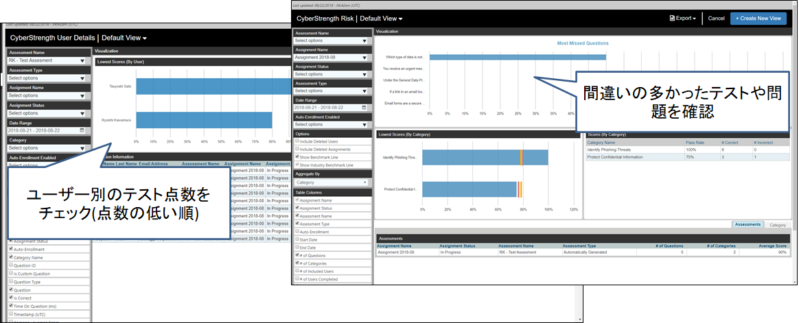Open calendar icon for Risk window Date Range
Screen dimensions: 799x323
point(364,108)
